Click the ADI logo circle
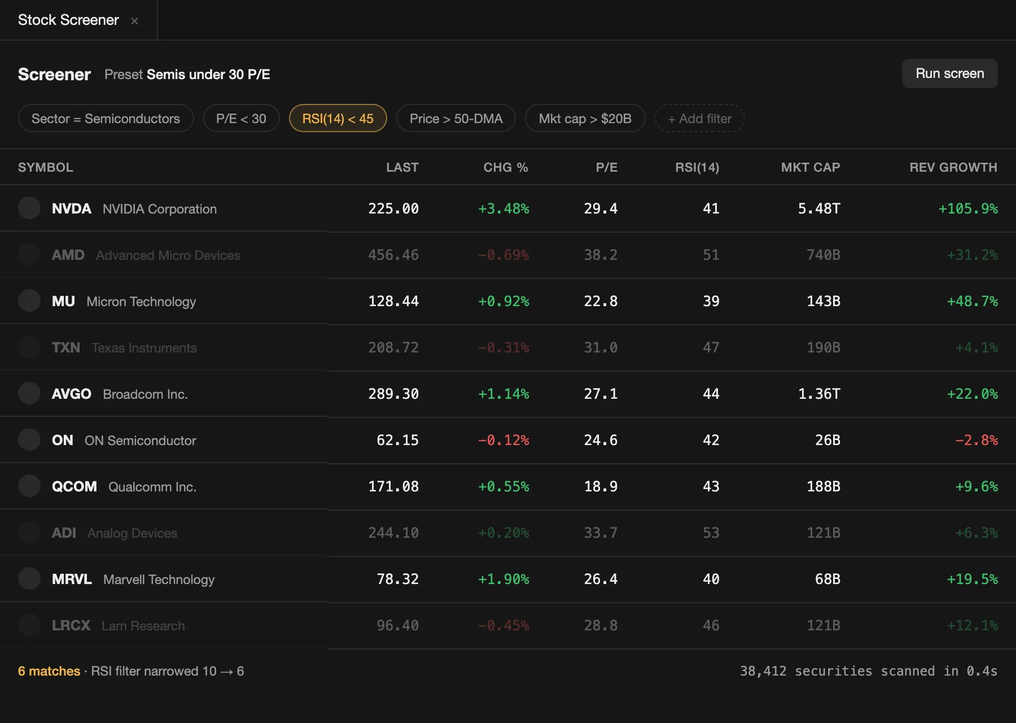 coord(29,532)
